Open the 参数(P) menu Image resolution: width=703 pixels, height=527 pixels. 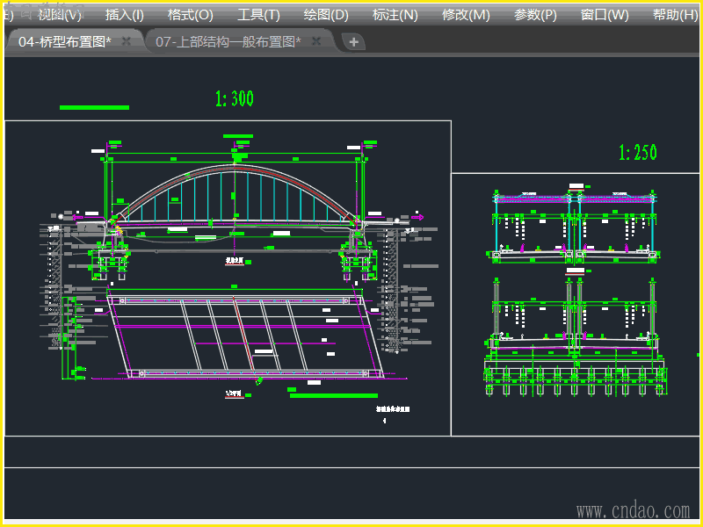[535, 15]
